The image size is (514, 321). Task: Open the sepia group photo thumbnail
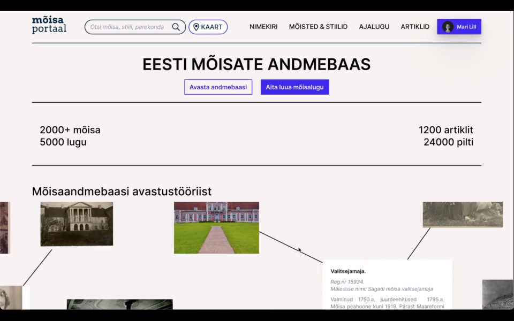[x=463, y=215]
